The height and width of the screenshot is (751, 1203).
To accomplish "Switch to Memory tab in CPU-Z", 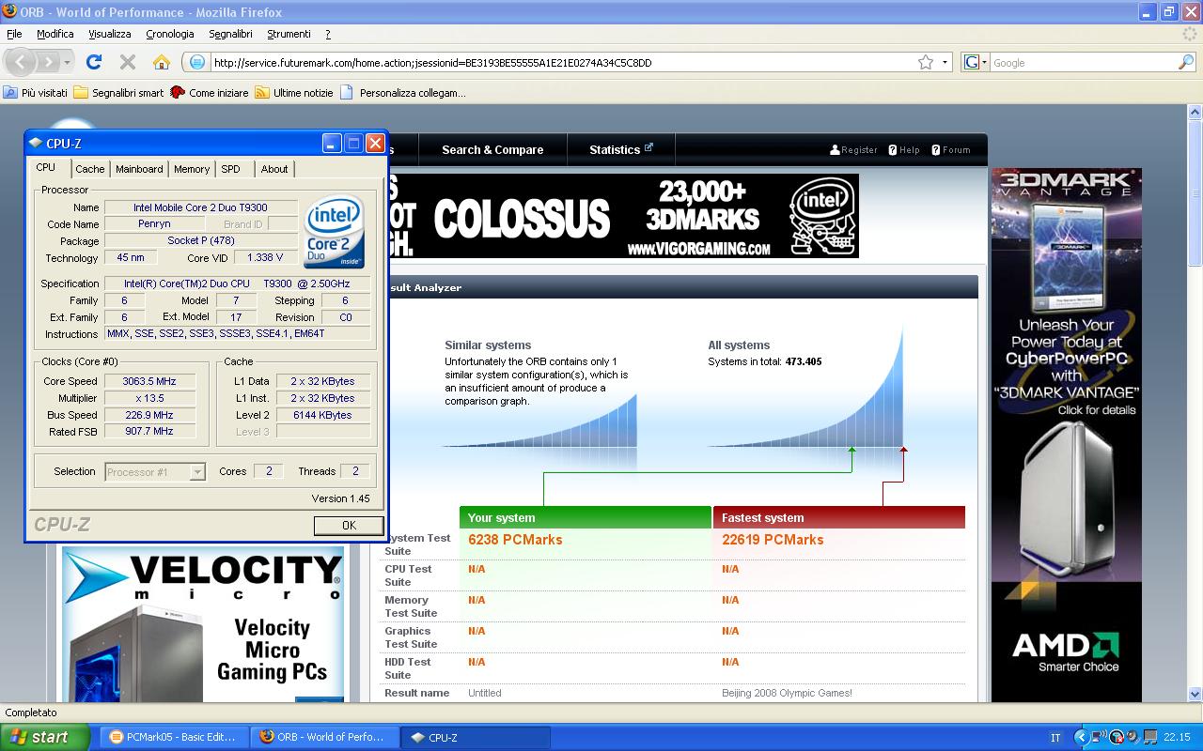I will pos(192,169).
